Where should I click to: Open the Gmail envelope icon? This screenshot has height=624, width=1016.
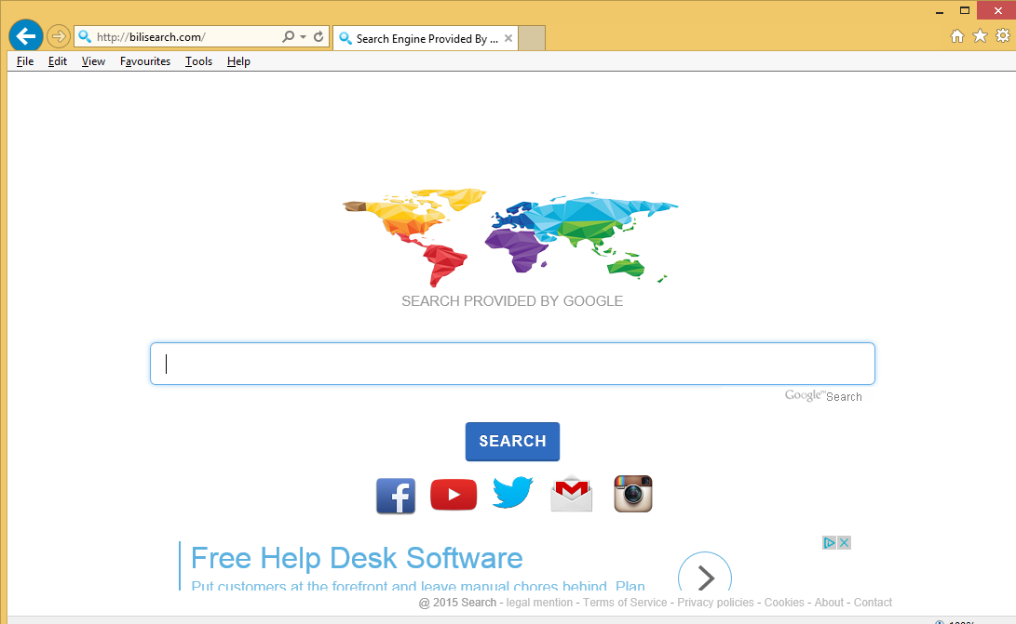point(571,494)
